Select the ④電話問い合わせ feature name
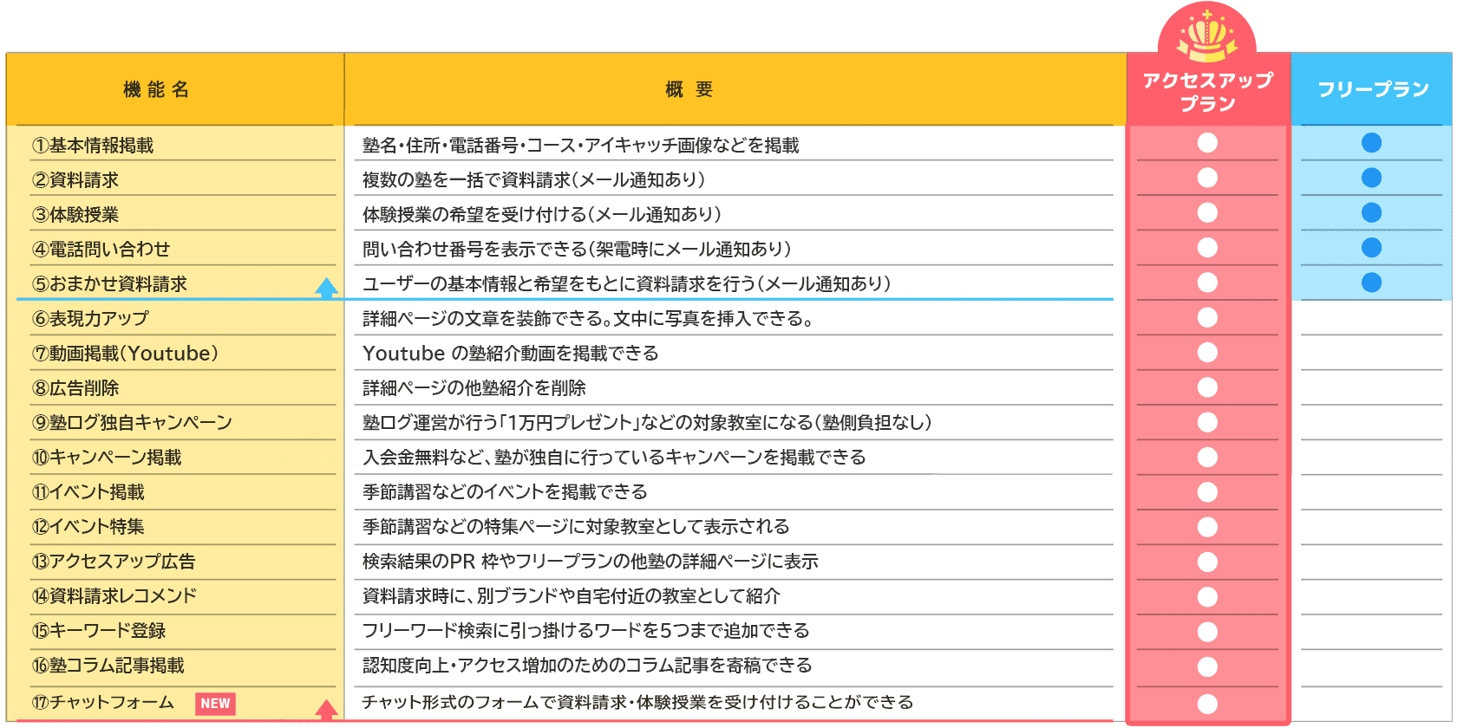Screen dimensions: 1457x728 (x=101, y=250)
